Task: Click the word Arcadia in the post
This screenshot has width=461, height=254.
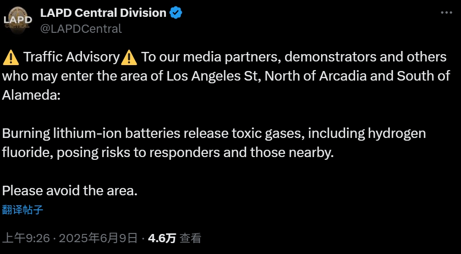Action: [x=343, y=76]
